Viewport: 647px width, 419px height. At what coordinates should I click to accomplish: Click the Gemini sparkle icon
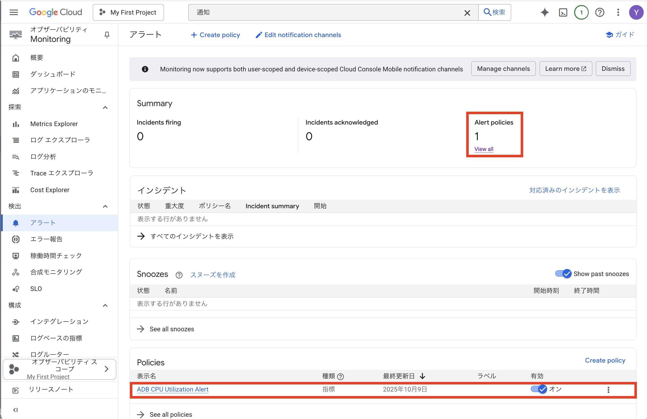click(x=545, y=13)
